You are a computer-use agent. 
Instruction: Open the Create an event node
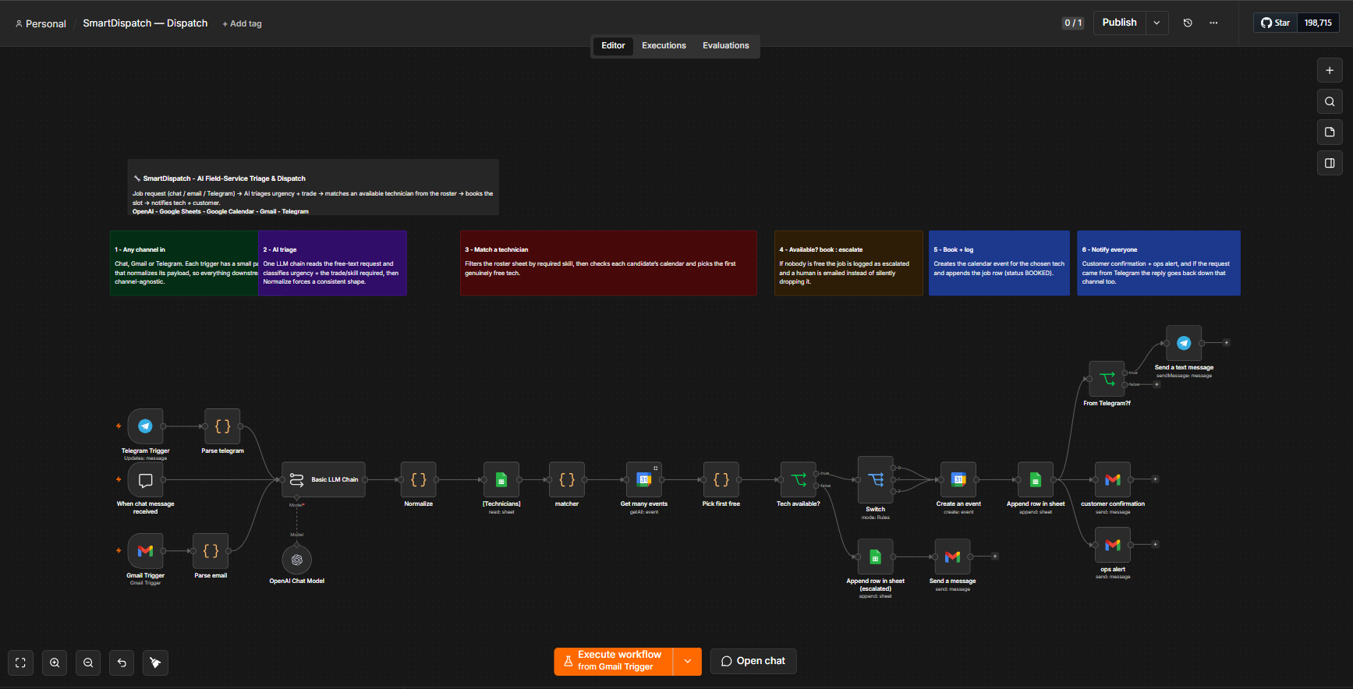pyautogui.click(x=958, y=480)
